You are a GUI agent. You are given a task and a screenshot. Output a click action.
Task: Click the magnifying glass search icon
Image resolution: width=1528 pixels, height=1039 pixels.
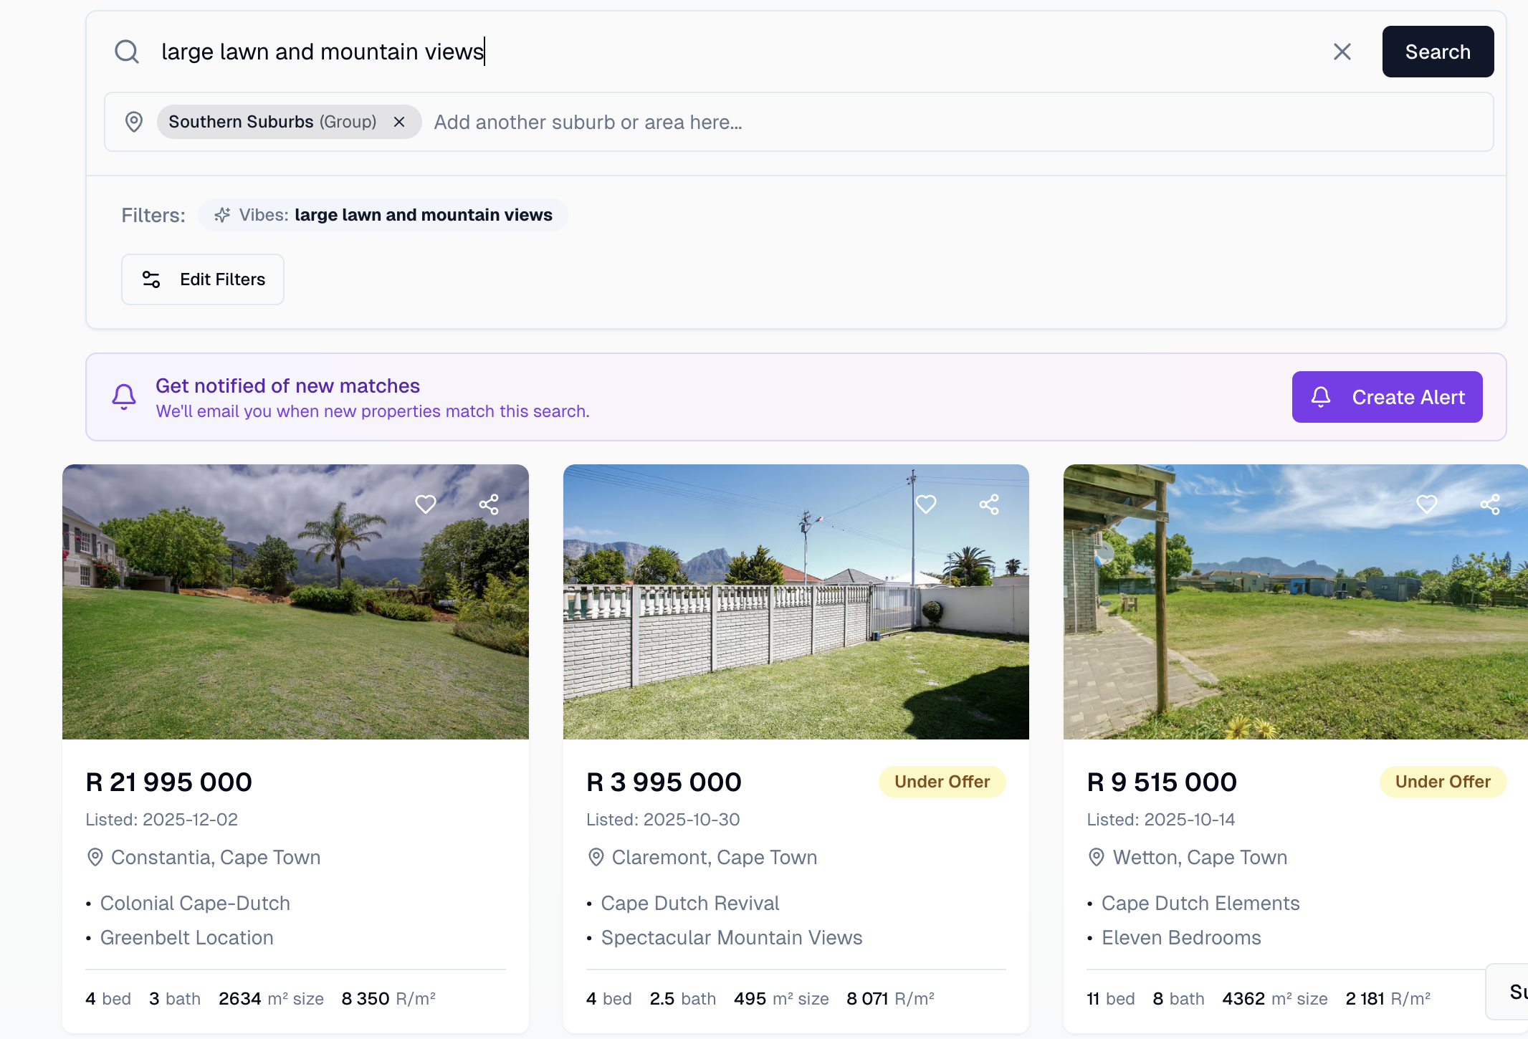click(127, 52)
